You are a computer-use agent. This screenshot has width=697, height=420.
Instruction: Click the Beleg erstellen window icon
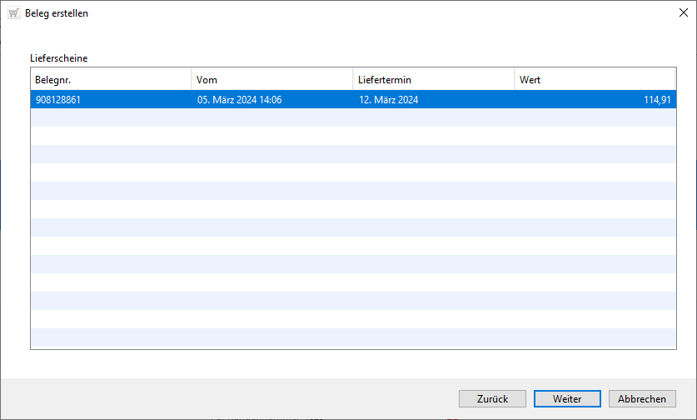13,13
